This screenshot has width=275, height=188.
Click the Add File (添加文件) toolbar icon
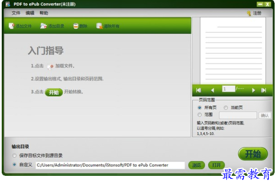[x=12, y=26]
